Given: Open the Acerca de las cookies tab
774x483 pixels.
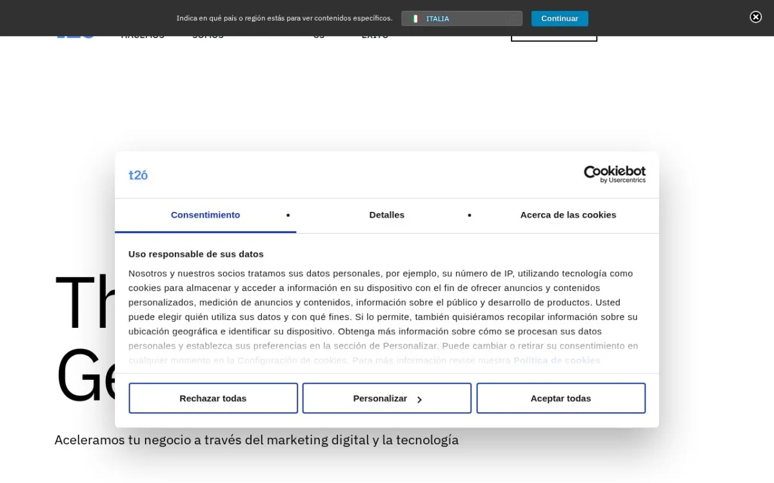Looking at the screenshot, I should [568, 215].
